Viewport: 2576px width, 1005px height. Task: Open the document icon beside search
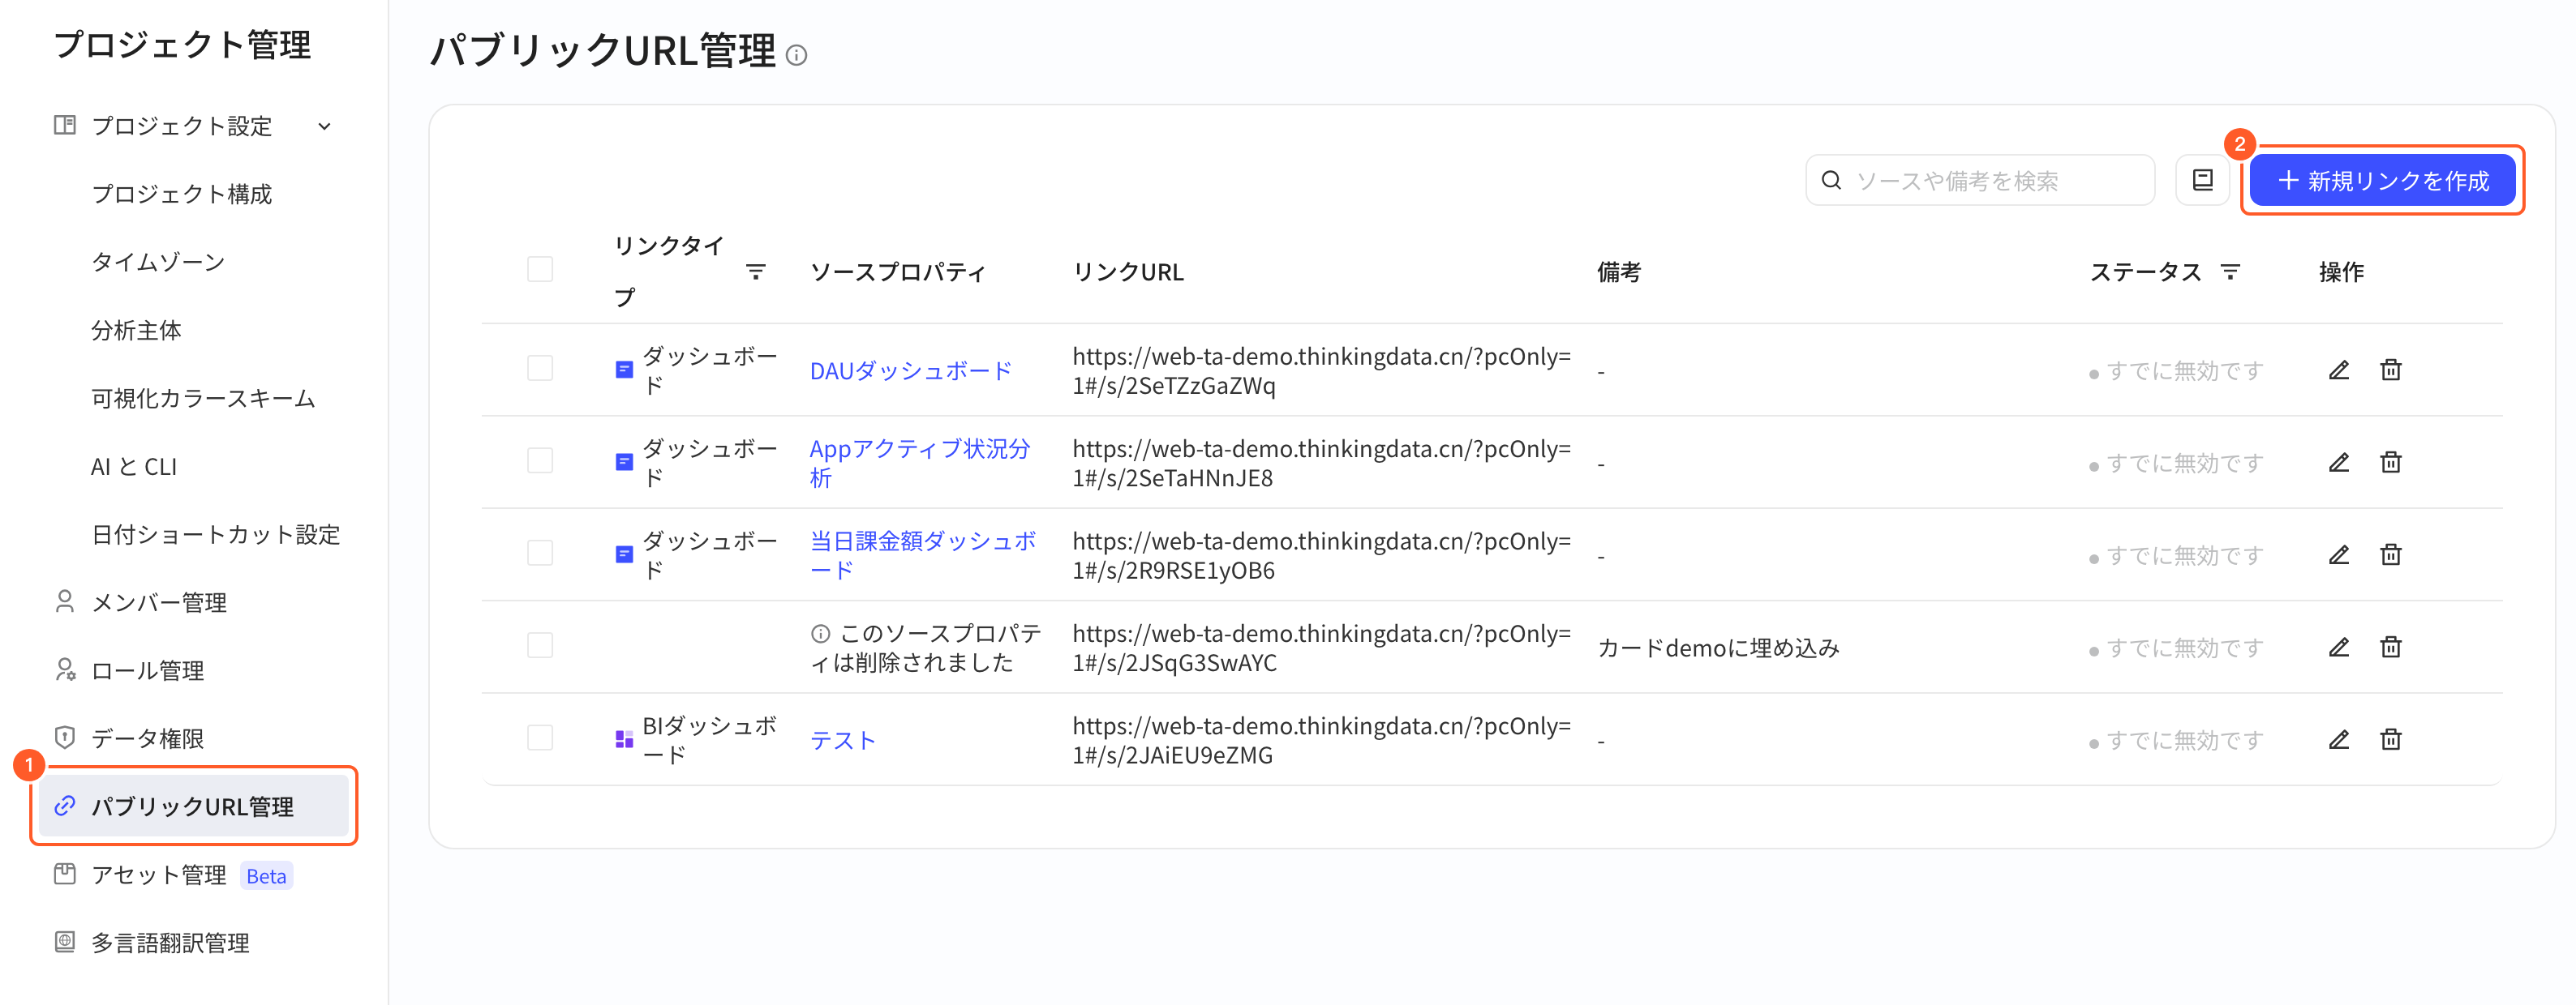(2202, 180)
